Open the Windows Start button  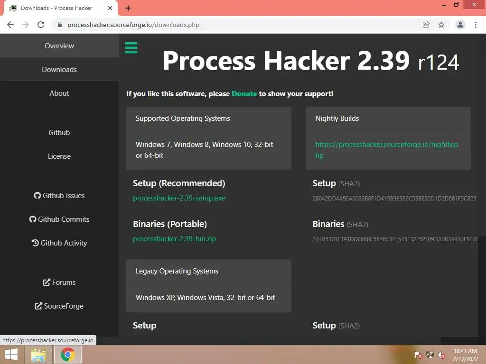[11, 355]
